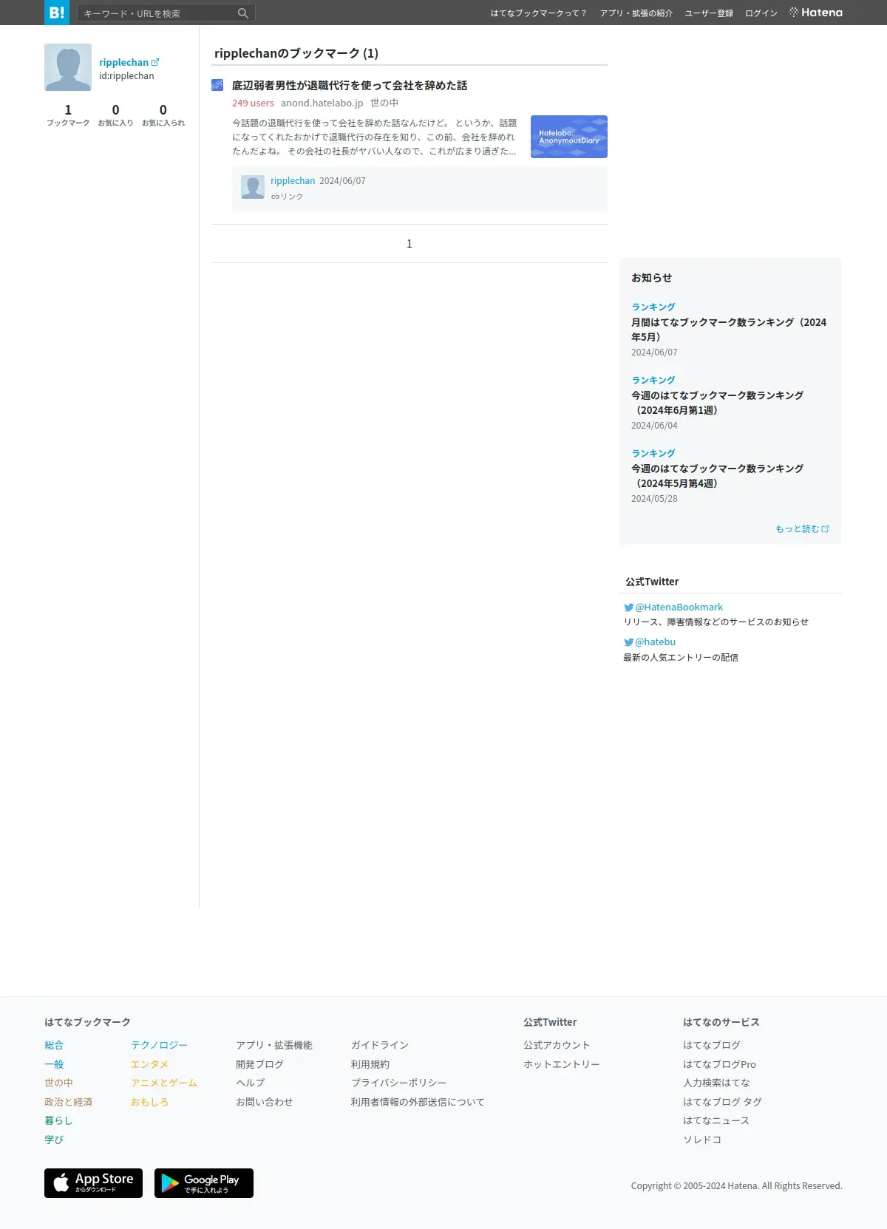This screenshot has width=887, height=1229.
Task: Open footer テクノロジー category
Action: (x=159, y=1045)
